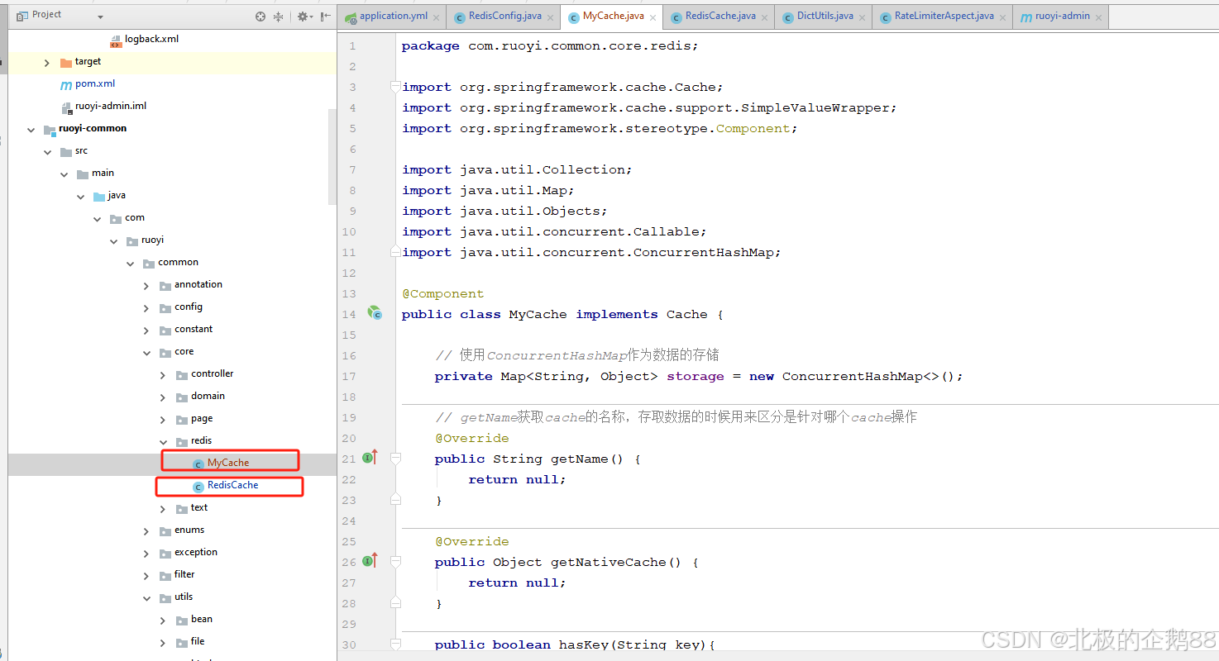
Task: Expand the annotation package
Action: tap(146, 285)
